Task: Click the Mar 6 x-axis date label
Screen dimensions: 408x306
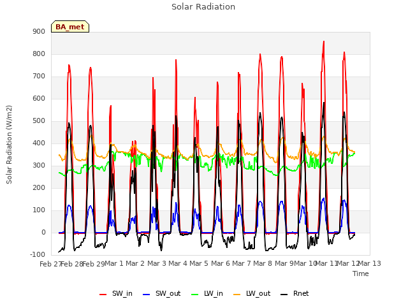Action: pos(221,263)
